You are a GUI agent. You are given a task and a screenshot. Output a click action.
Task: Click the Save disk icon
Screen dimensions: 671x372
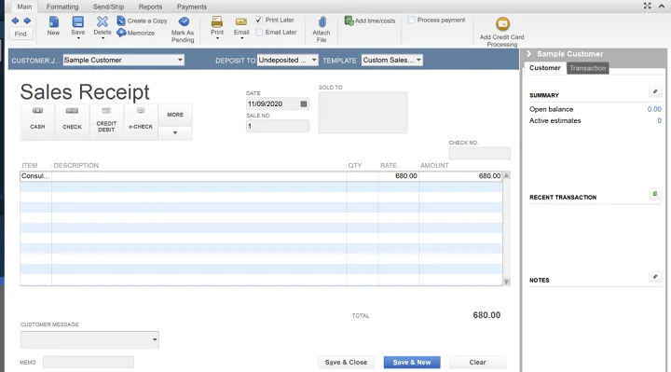pos(78,21)
